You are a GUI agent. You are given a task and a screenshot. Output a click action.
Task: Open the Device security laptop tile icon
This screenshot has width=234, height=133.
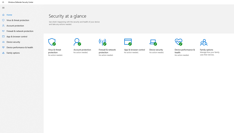click(153, 42)
